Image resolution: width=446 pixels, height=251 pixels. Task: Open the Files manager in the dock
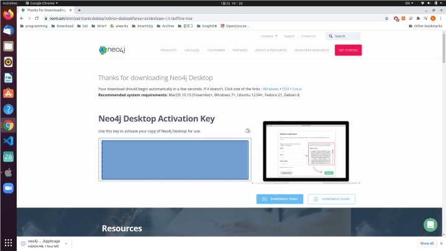point(8,46)
